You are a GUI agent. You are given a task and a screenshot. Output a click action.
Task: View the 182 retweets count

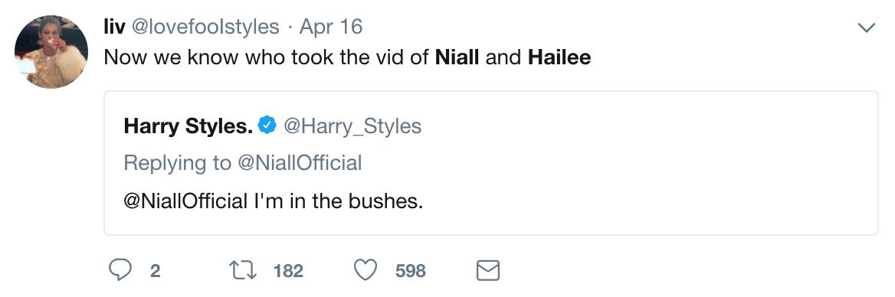click(x=288, y=271)
